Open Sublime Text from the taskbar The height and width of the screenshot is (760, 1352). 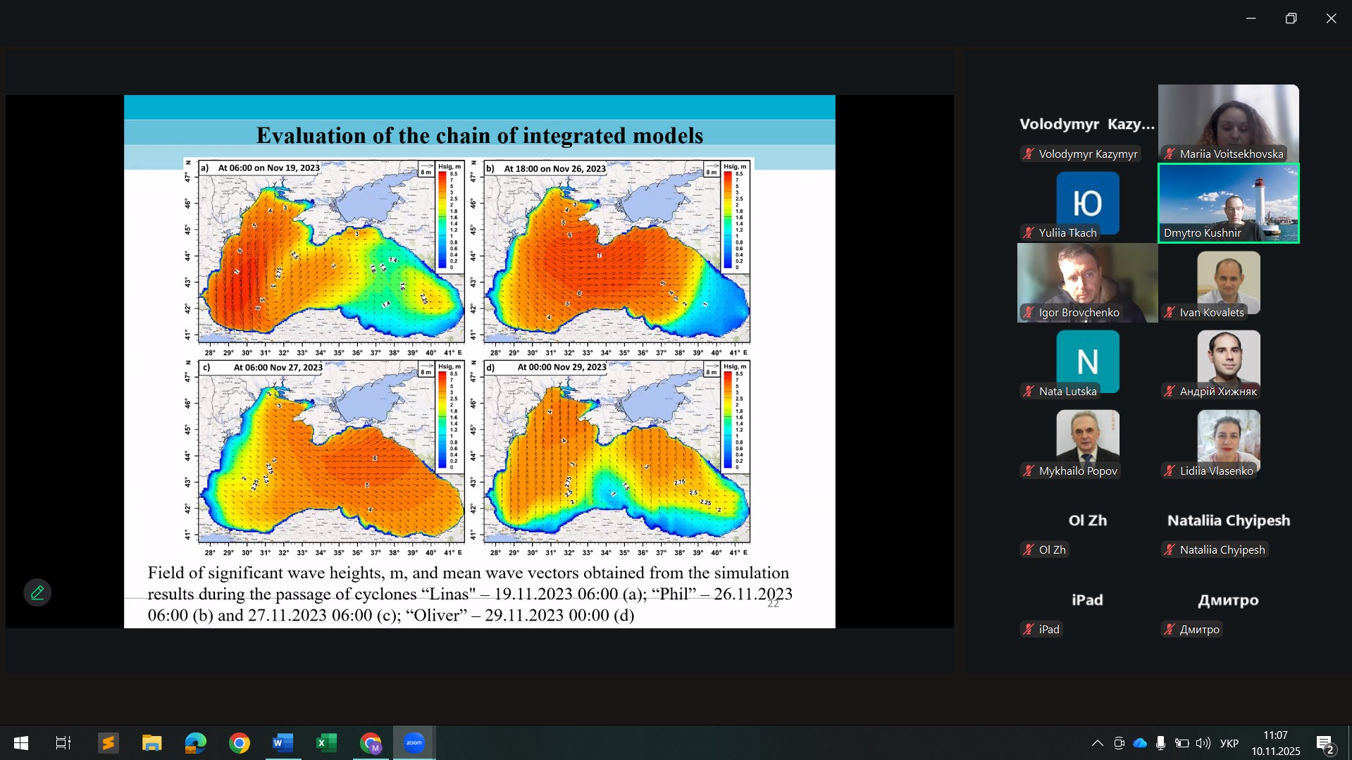[x=108, y=743]
